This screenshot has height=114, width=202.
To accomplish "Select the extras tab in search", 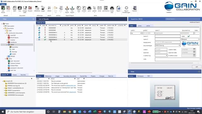I will coord(140,26).
